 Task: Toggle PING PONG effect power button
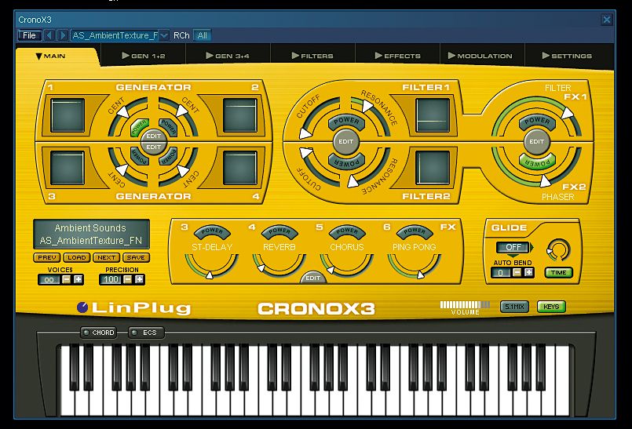[x=415, y=231]
